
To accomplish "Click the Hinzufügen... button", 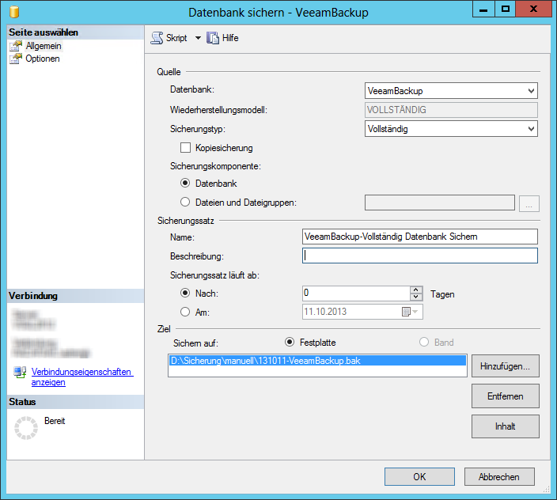I will coord(505,366).
